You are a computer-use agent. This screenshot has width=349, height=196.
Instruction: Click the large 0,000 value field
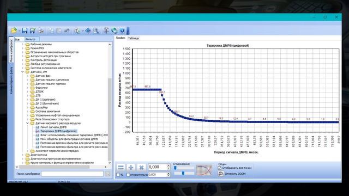coord(158,167)
